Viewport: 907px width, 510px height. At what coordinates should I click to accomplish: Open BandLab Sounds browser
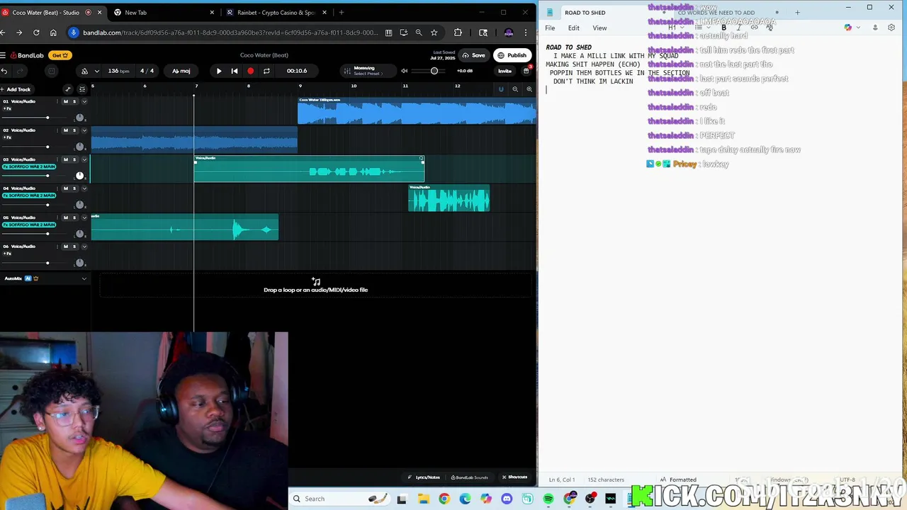point(471,477)
